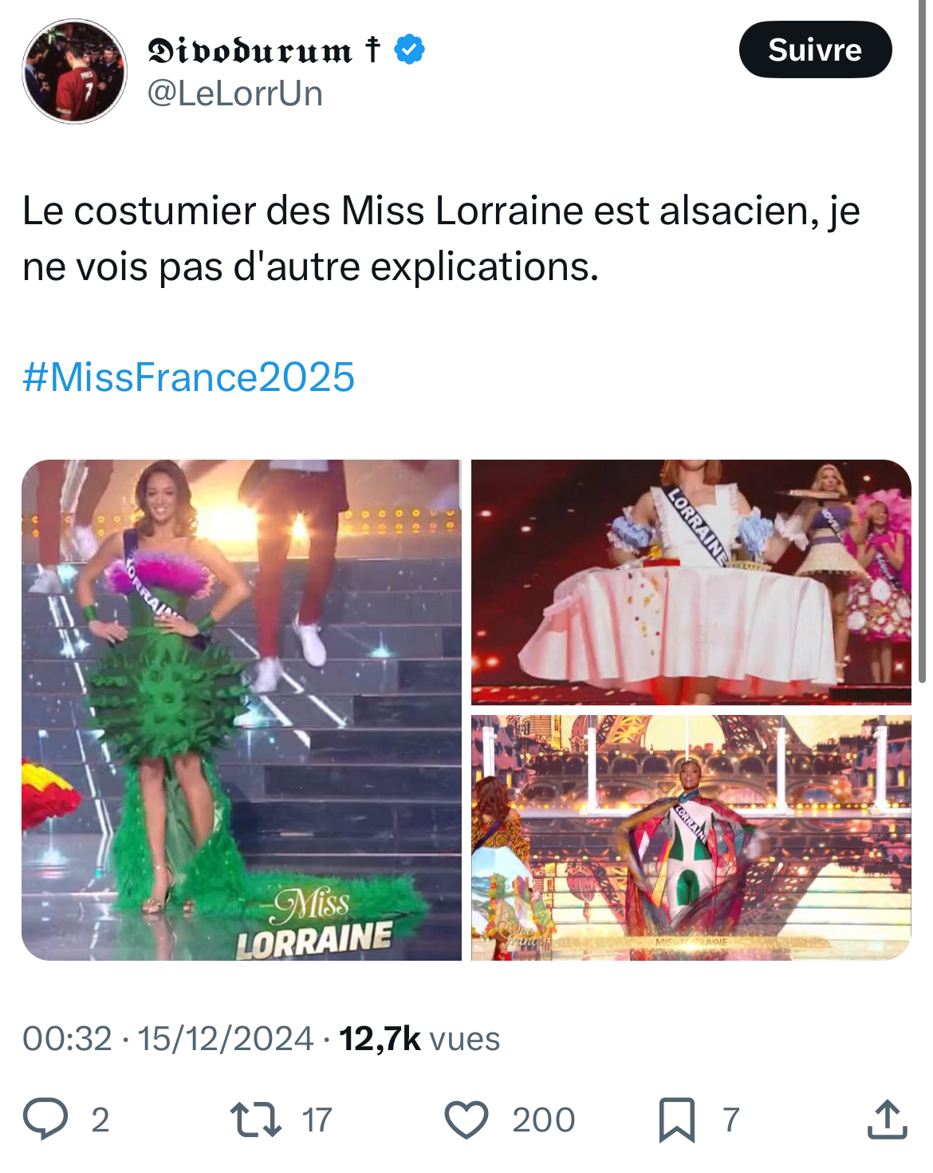Click the 00:32 · 15/12/2024 timestamp
Screen dimensions: 933x1173
(168, 1039)
